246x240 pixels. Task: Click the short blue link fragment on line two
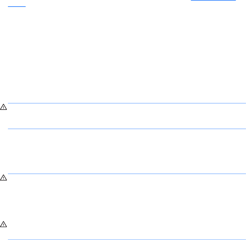(17, 6)
